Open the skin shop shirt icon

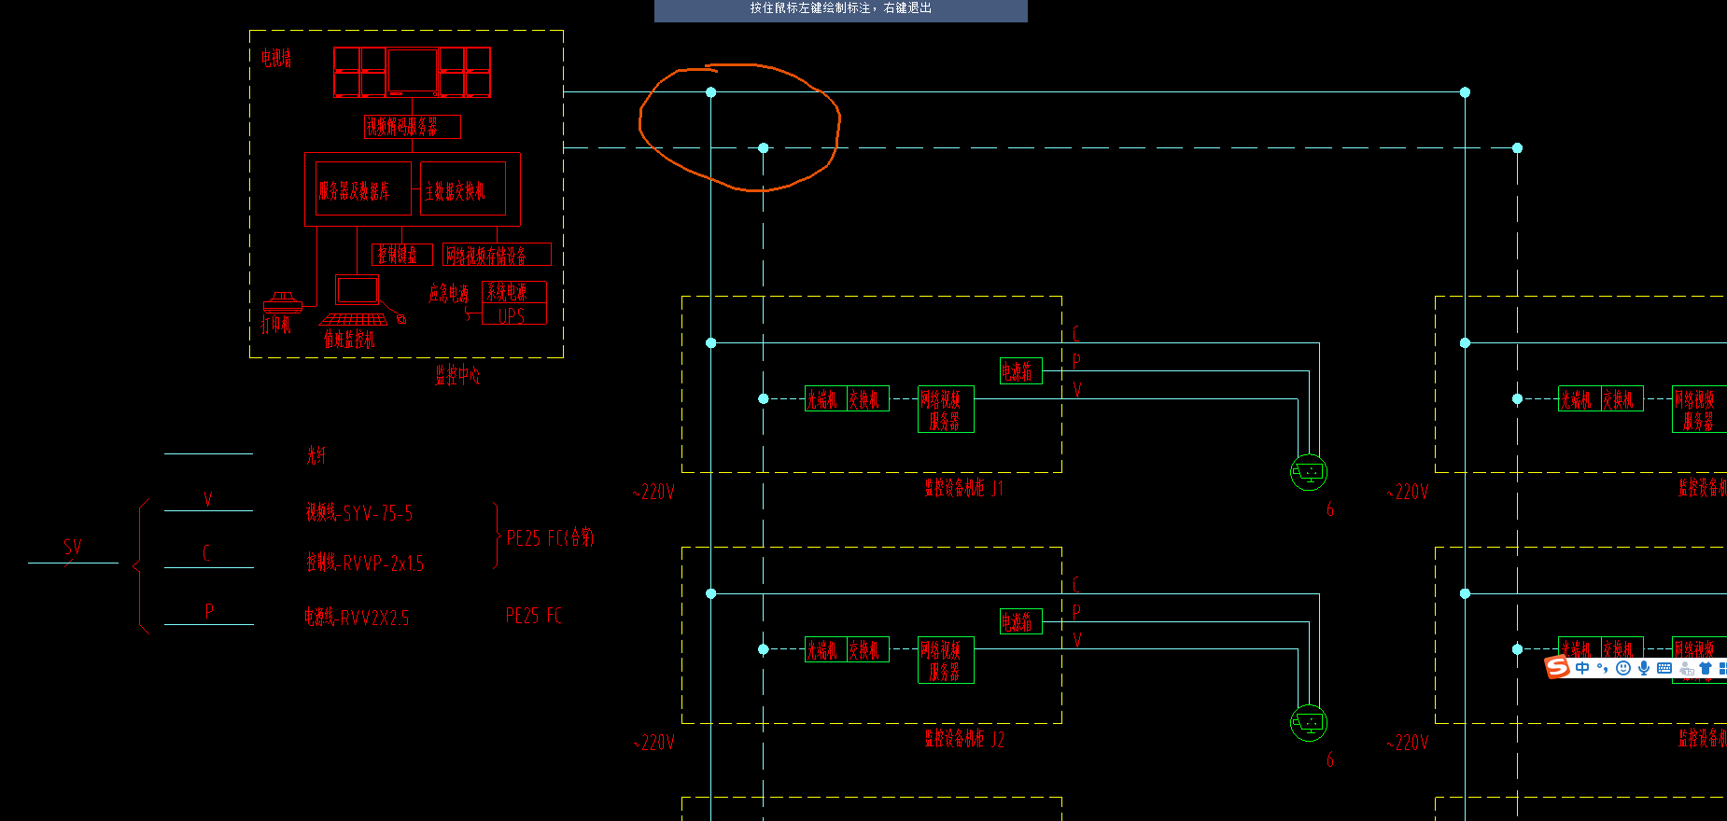pos(1706,668)
